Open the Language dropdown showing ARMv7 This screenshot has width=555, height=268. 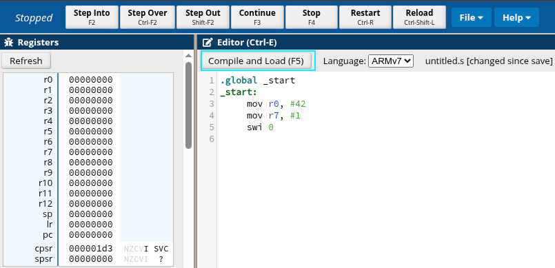[x=391, y=61]
